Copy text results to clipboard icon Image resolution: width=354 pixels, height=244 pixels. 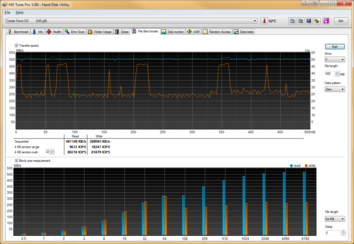[292, 21]
